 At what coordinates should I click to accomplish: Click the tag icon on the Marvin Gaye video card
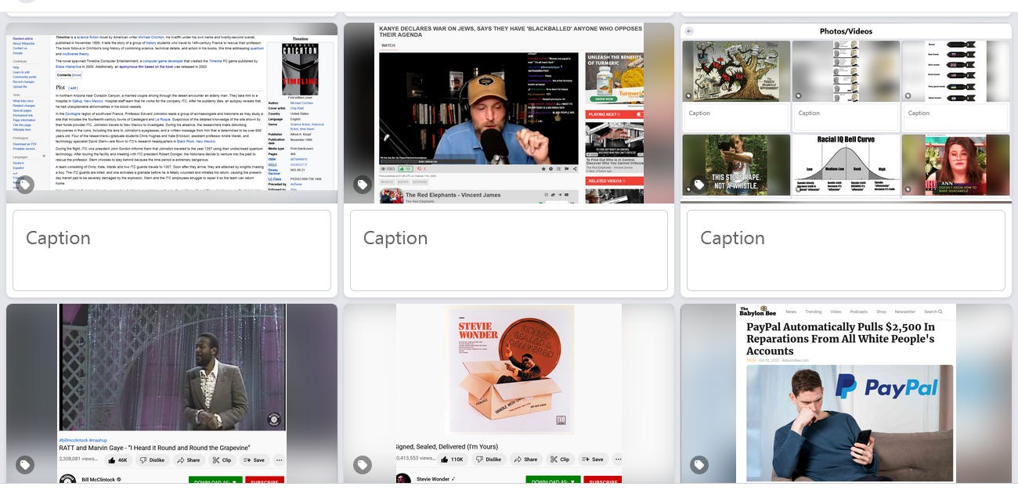[x=25, y=465]
